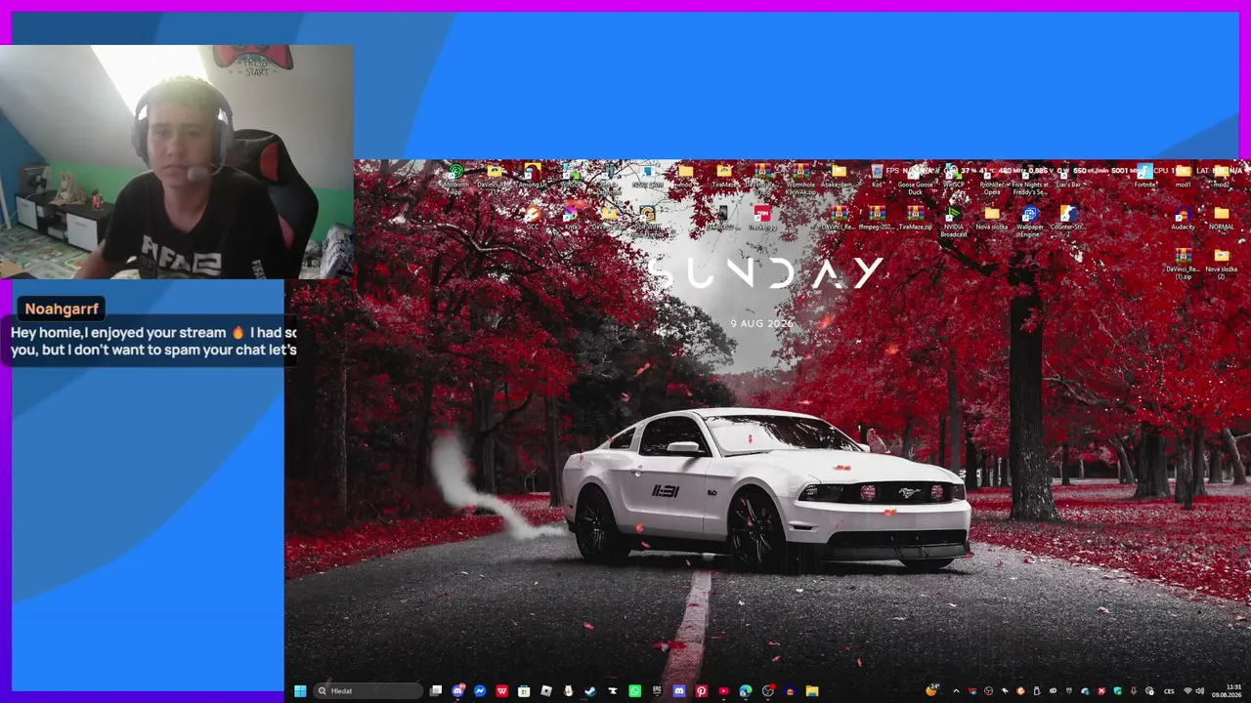
Task: Open Roblox from the taskbar
Action: click(x=546, y=691)
